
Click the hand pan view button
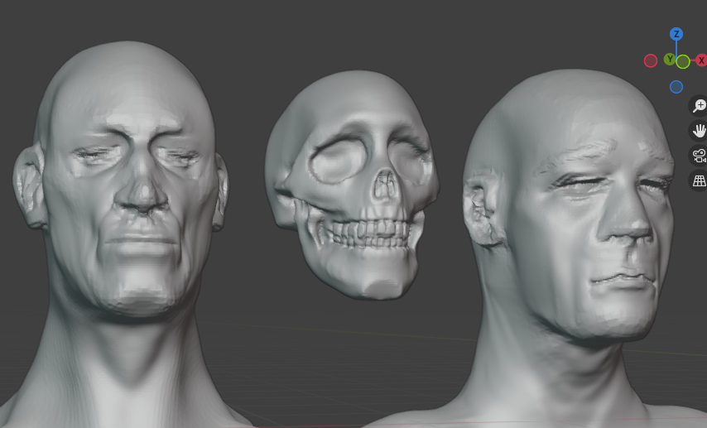pos(699,131)
